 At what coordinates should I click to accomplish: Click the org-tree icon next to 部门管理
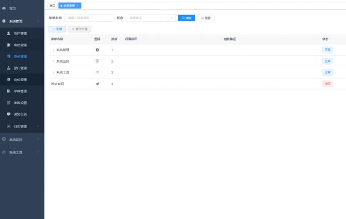9,68
